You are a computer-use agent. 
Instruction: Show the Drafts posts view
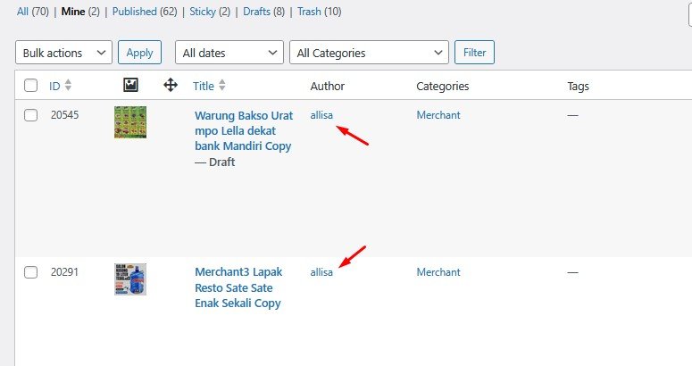click(259, 12)
